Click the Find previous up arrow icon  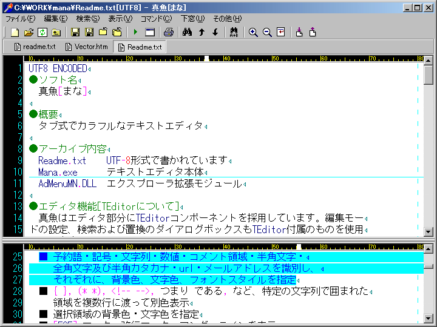point(202,32)
